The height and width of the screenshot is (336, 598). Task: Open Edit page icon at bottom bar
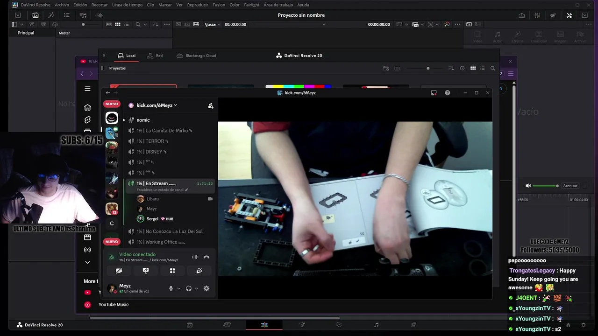tap(264, 325)
